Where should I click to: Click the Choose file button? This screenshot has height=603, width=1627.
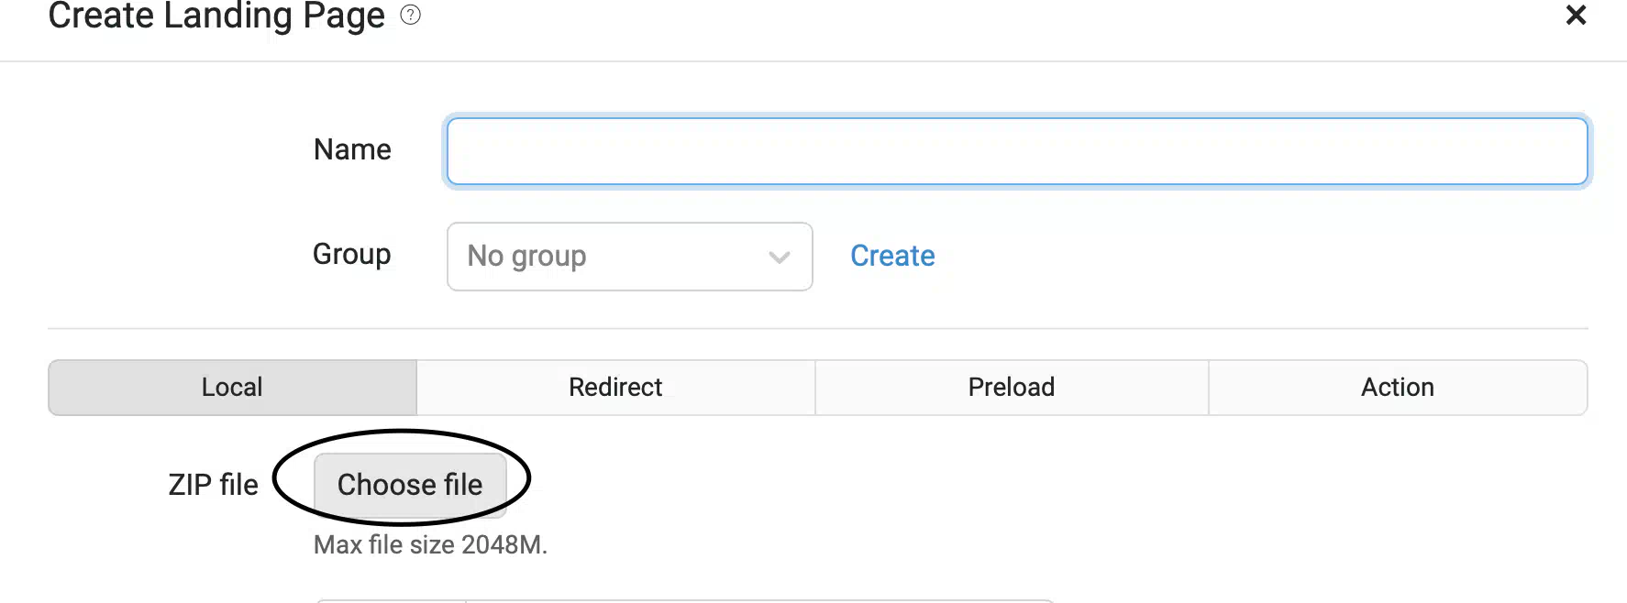410,485
